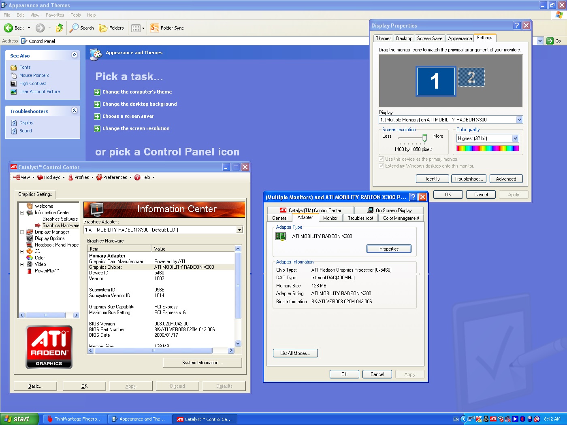567x425 pixels.
Task: Select Welcome in the Catalyst tree
Action: [x=44, y=206]
